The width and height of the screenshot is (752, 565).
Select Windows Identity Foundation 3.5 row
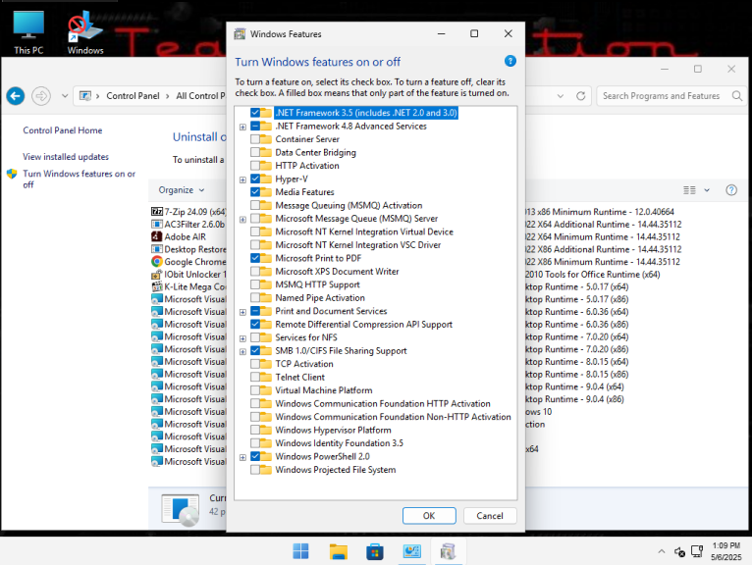(x=340, y=443)
